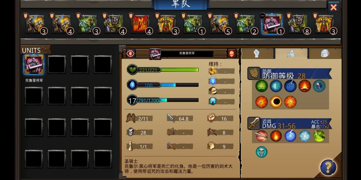The height and width of the screenshot is (180, 361).
Task: Open the fist attributes tab
Action: coord(257,53)
